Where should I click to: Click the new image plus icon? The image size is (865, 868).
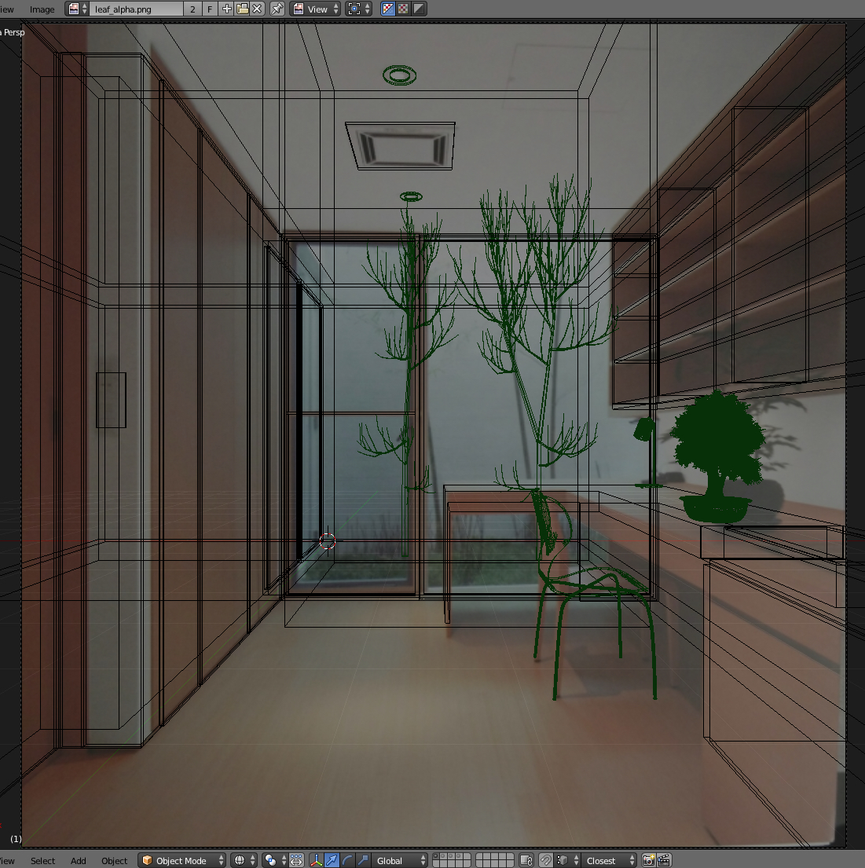point(227,9)
